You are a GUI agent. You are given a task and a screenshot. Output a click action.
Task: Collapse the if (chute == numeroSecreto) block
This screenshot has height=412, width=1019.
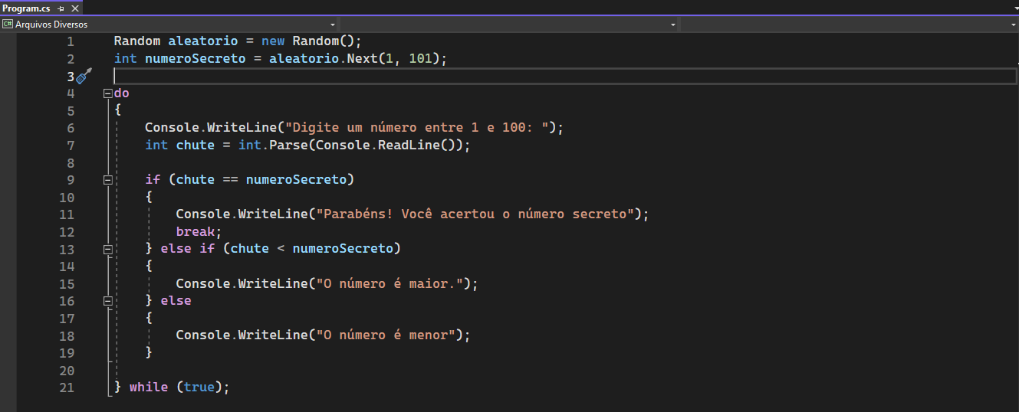coord(107,180)
